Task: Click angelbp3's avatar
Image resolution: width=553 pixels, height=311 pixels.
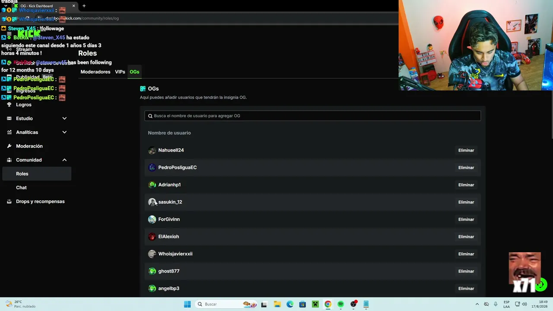Action: pos(152,289)
